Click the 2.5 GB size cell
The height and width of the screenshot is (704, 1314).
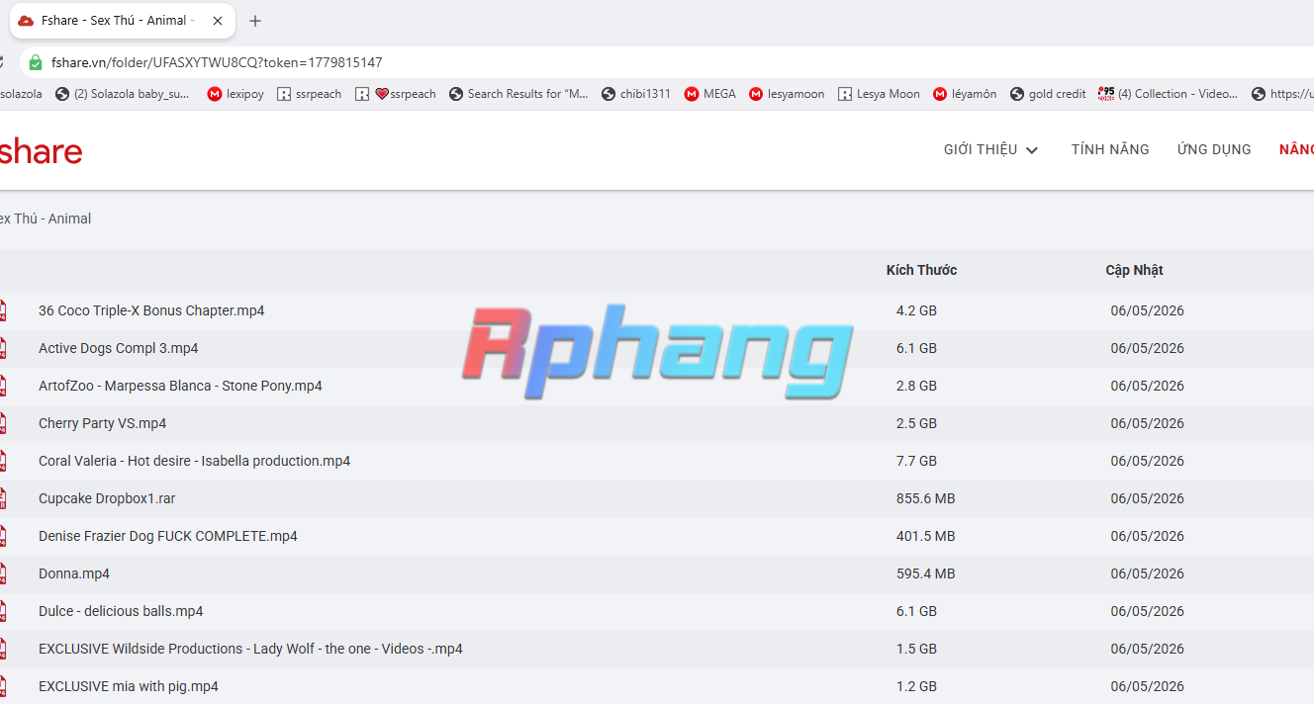[916, 423]
